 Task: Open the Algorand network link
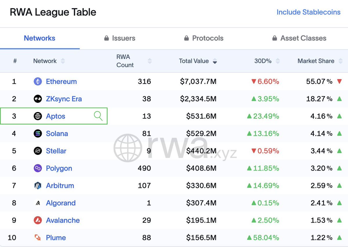pyautogui.click(x=61, y=203)
